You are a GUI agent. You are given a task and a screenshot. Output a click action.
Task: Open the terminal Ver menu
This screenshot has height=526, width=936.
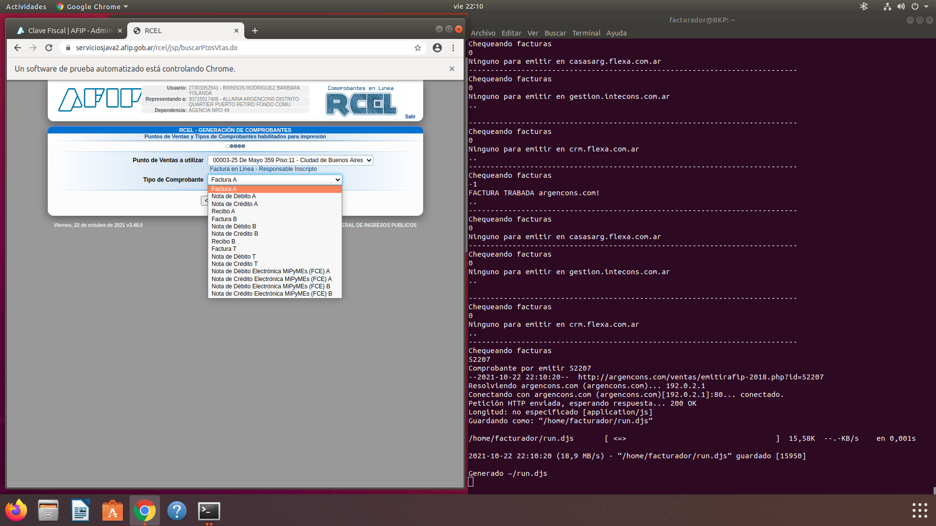click(x=533, y=33)
